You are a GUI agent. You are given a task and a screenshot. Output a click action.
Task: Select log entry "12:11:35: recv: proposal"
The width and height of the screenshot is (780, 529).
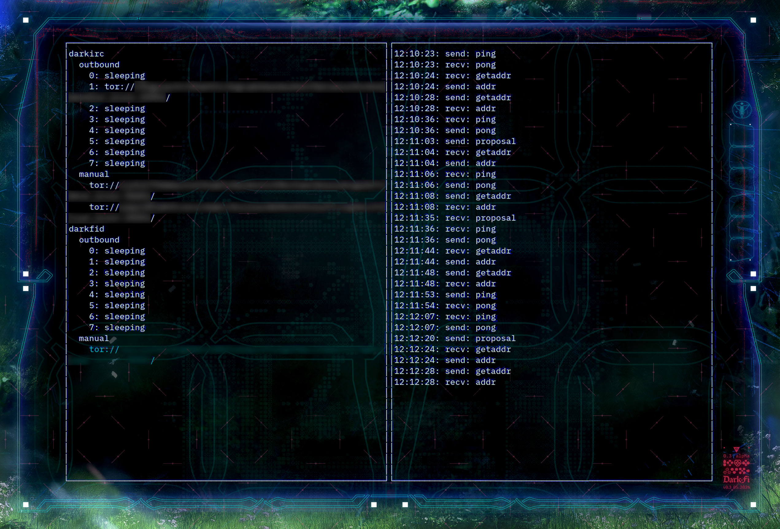[455, 218]
